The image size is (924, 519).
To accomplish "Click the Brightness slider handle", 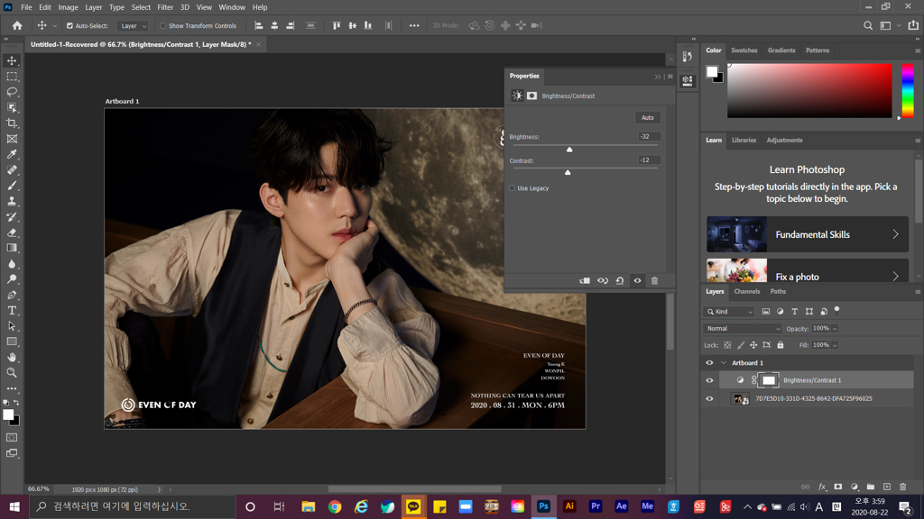I will pyautogui.click(x=569, y=150).
